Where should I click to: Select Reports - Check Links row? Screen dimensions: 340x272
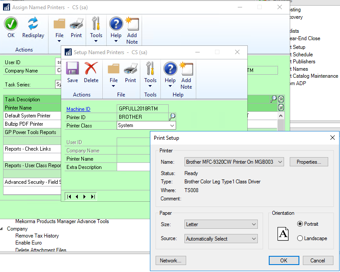[x=32, y=149]
